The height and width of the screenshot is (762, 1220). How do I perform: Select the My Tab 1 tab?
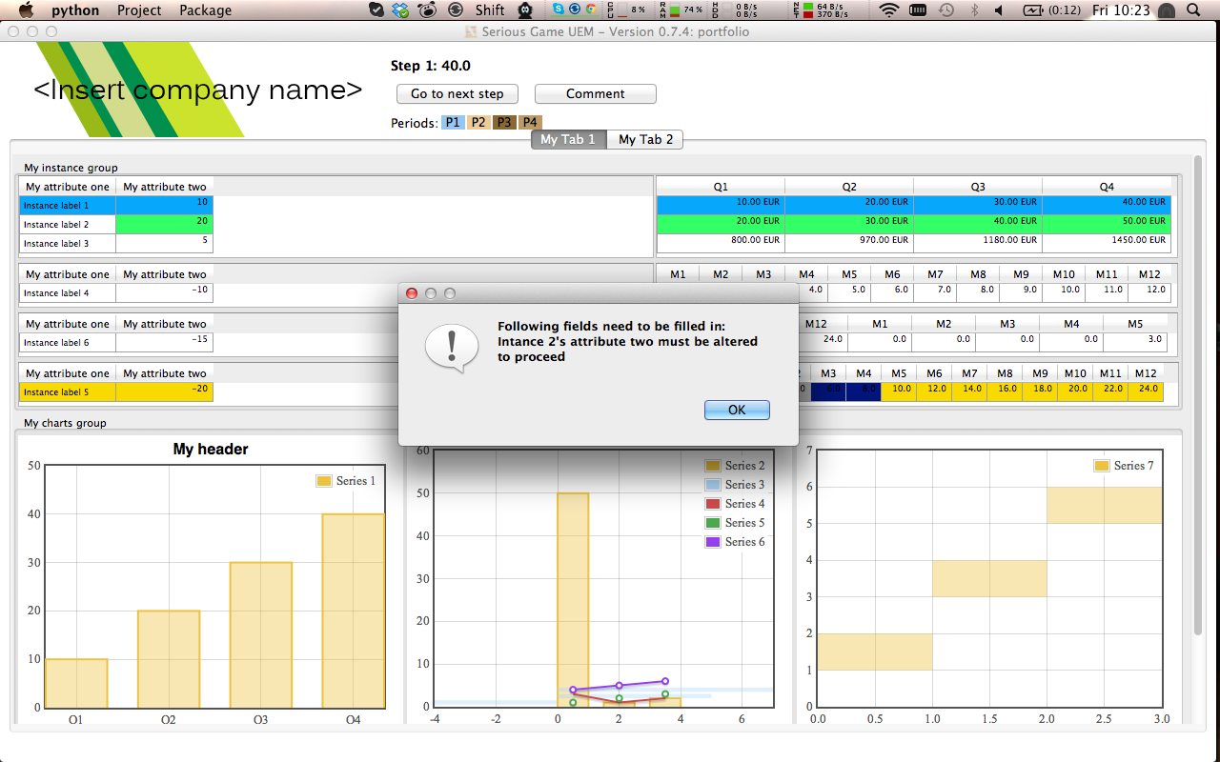(x=568, y=140)
